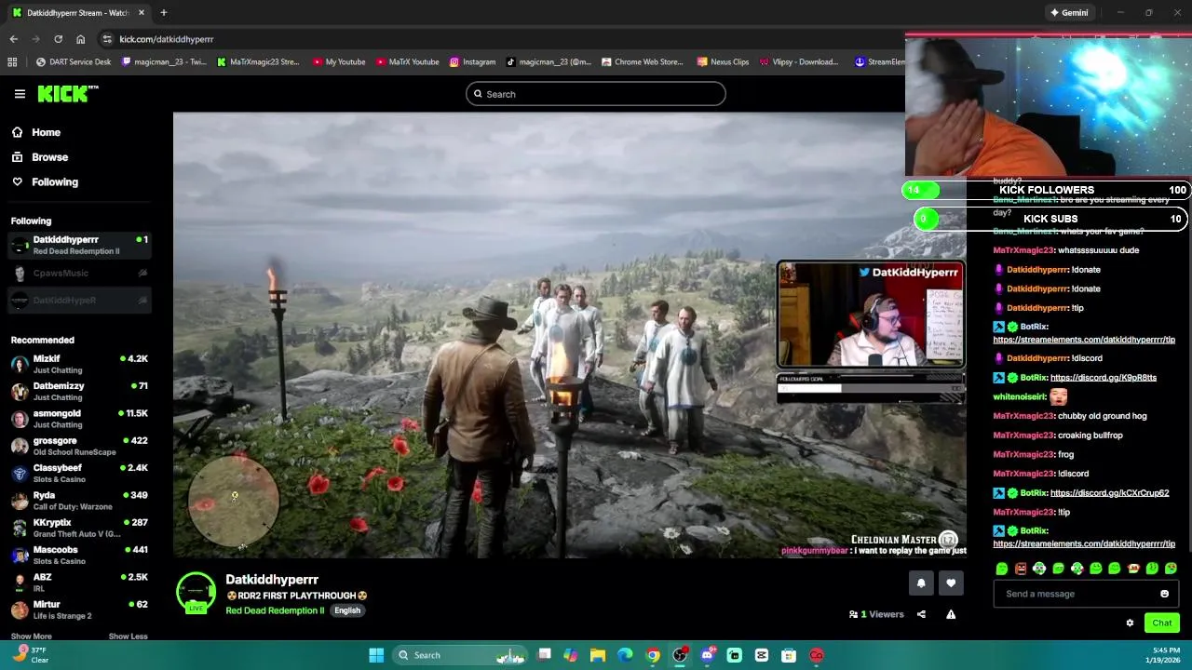Open a new browser tab

[163, 13]
